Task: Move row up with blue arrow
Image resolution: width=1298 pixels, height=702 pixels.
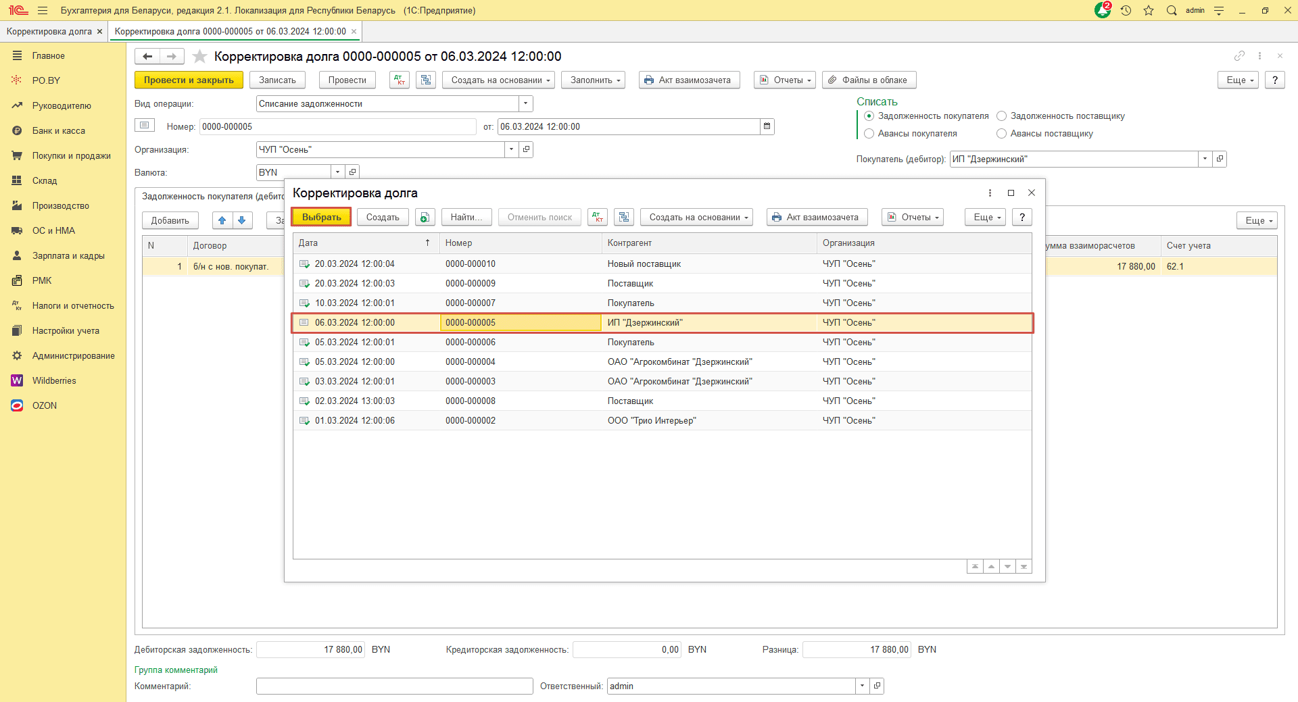Action: click(x=222, y=220)
